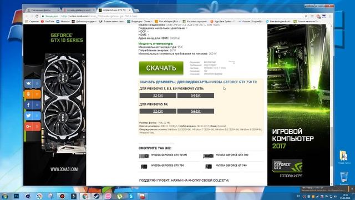This screenshot has width=355, height=200.
Task: Click the green СКАЧАТЬ download button
Action: pyautogui.click(x=161, y=68)
